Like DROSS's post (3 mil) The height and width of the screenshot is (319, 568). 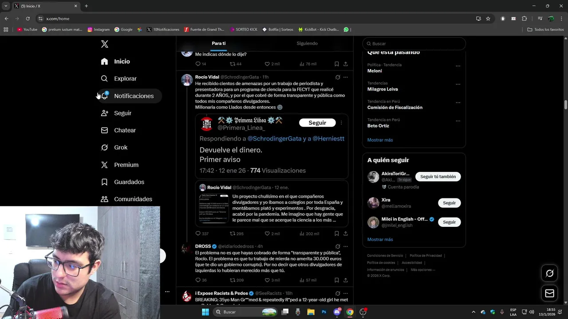pos(272,280)
